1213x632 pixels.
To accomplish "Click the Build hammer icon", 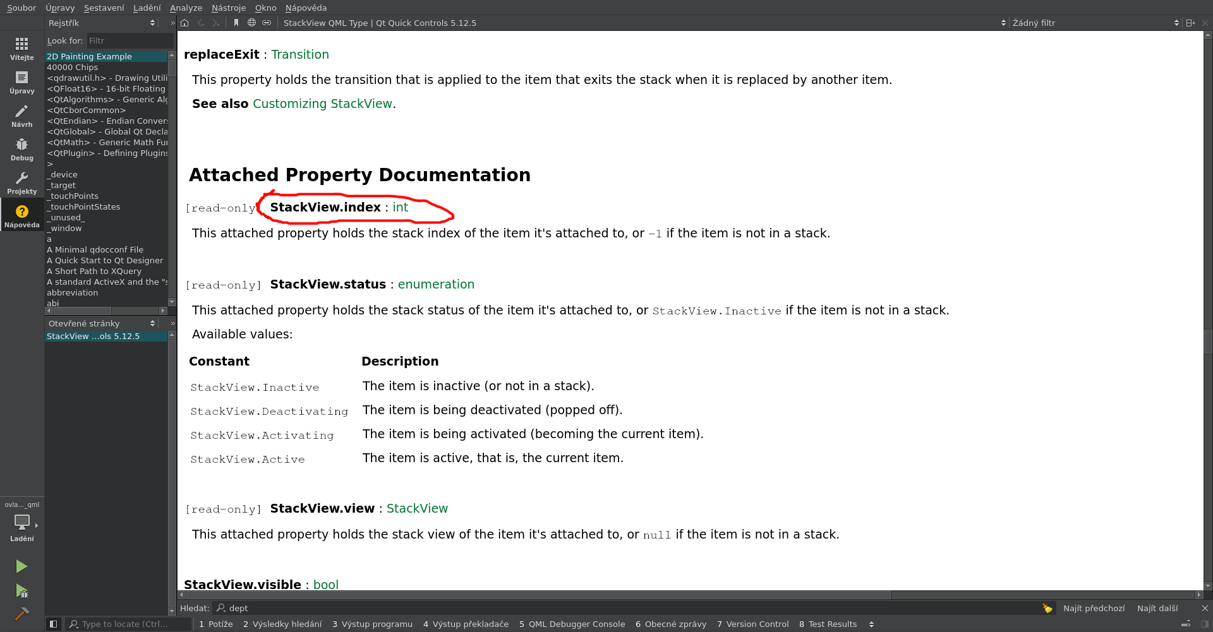I will click(x=21, y=613).
